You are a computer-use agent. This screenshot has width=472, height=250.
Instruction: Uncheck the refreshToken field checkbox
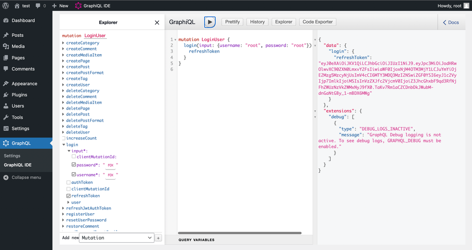coord(68,196)
